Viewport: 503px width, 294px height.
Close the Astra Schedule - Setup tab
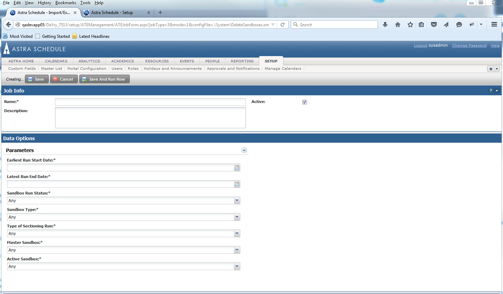(149, 13)
